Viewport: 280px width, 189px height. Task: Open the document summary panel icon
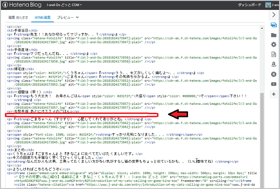(273, 54)
